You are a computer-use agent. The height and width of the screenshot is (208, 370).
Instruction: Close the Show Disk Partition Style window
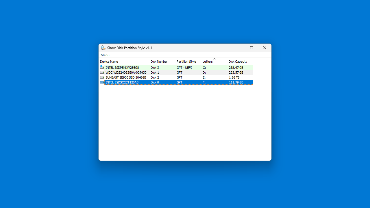coord(265,48)
